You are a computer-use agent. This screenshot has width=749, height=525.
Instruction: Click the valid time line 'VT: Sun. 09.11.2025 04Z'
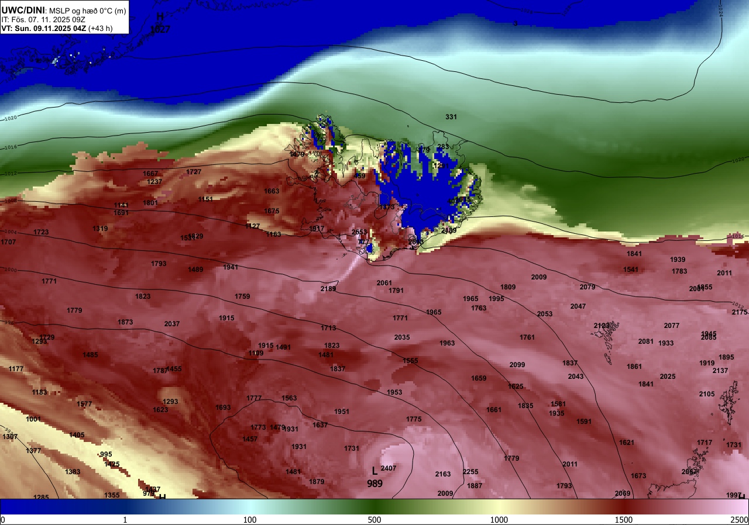point(43,28)
